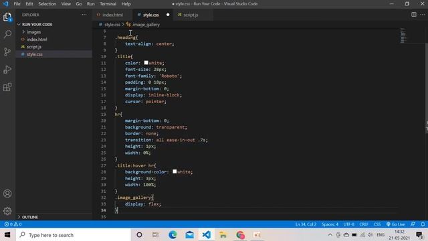Click the white swatch on color line

click(x=146, y=62)
